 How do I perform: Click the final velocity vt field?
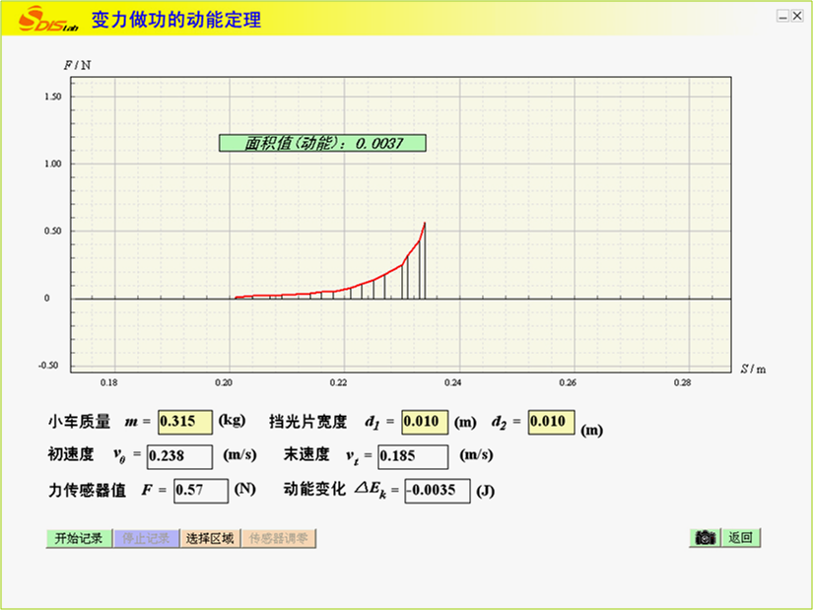tap(412, 456)
